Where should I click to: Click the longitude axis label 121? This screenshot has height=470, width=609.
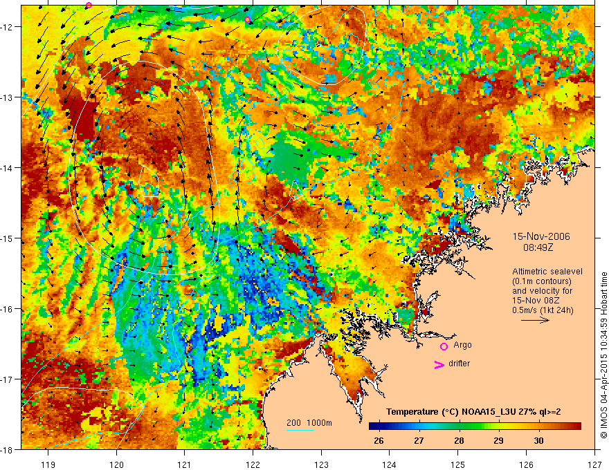pos(184,464)
